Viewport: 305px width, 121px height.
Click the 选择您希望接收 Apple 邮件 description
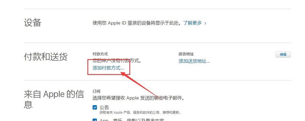138,98
